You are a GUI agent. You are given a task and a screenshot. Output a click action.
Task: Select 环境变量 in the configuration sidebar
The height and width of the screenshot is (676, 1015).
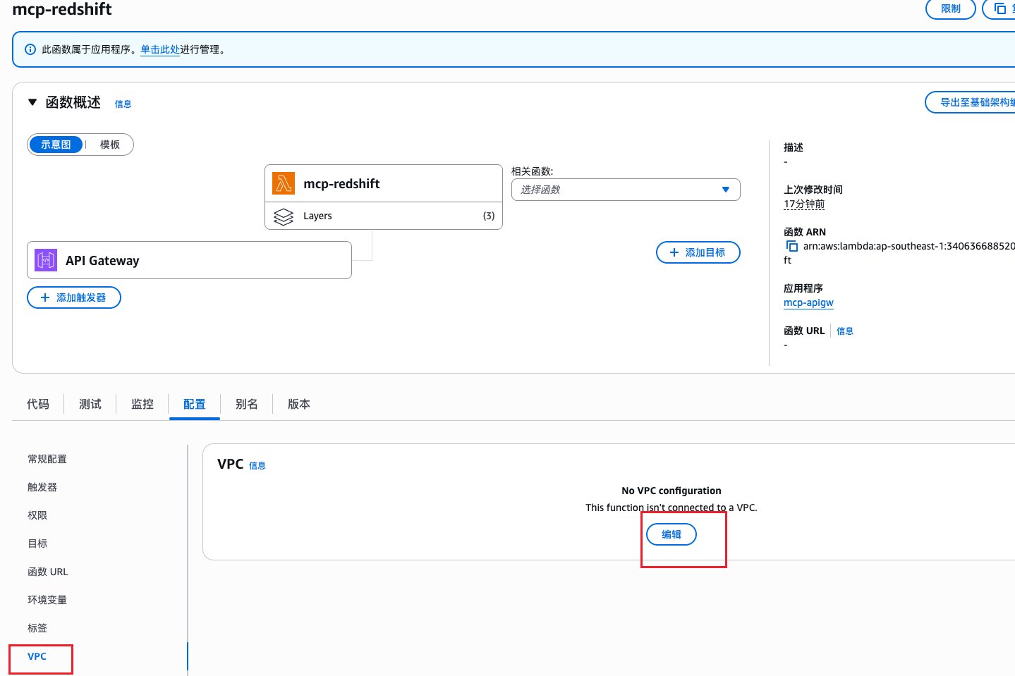click(47, 600)
